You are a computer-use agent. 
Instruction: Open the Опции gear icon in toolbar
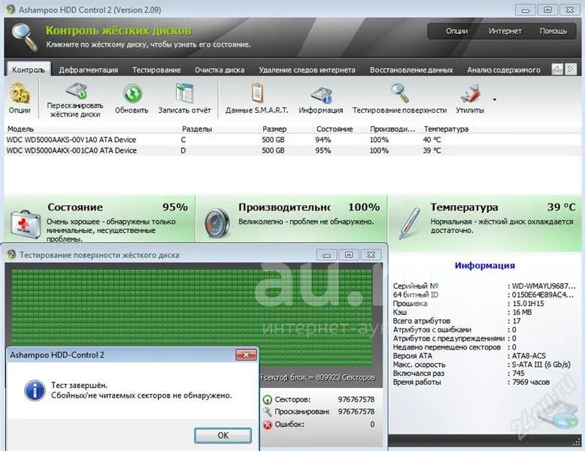(20, 93)
